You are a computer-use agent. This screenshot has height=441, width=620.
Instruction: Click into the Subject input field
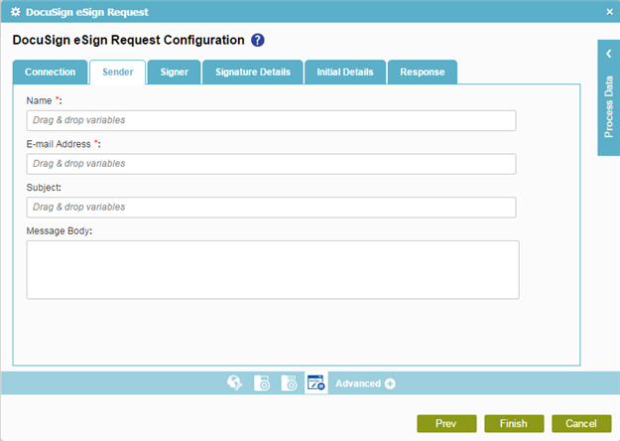point(271,208)
